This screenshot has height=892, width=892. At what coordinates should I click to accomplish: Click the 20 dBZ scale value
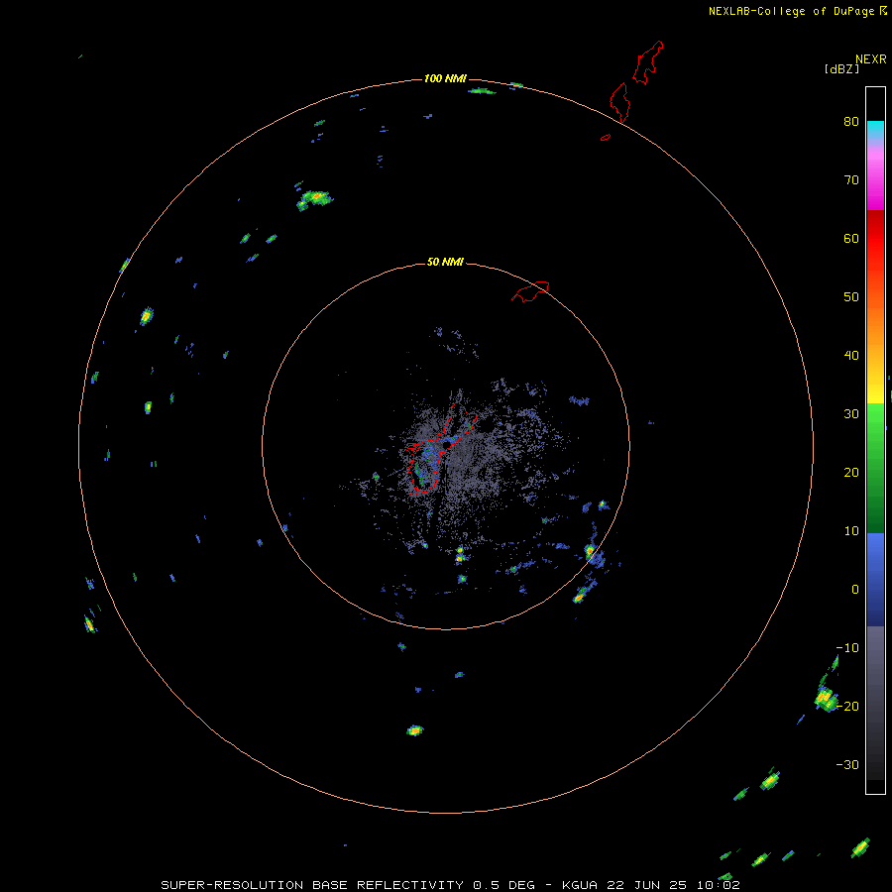pyautogui.click(x=851, y=472)
